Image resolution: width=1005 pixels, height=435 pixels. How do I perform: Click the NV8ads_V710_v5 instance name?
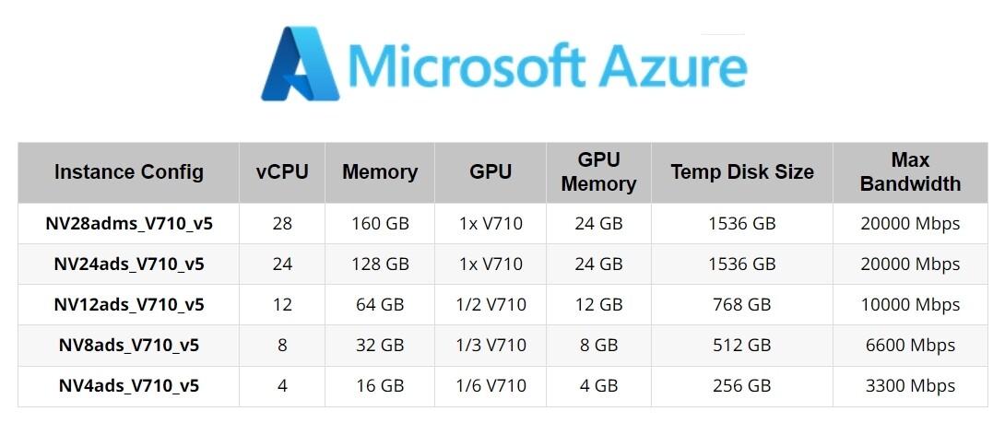(x=129, y=346)
